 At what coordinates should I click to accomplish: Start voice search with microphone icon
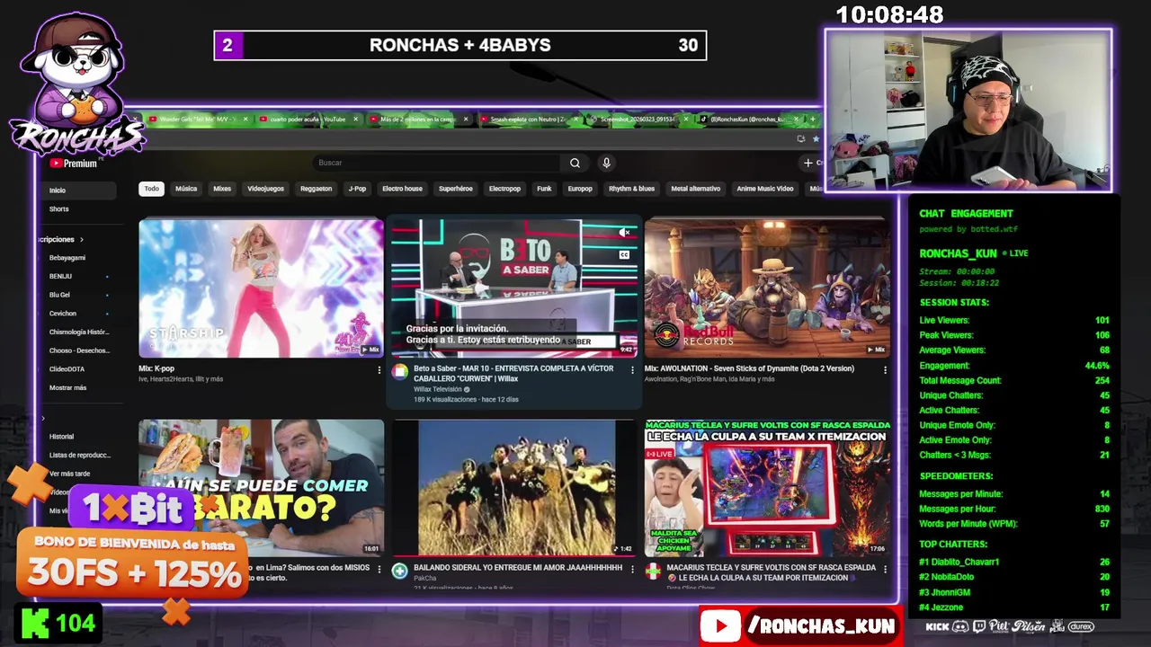click(606, 163)
